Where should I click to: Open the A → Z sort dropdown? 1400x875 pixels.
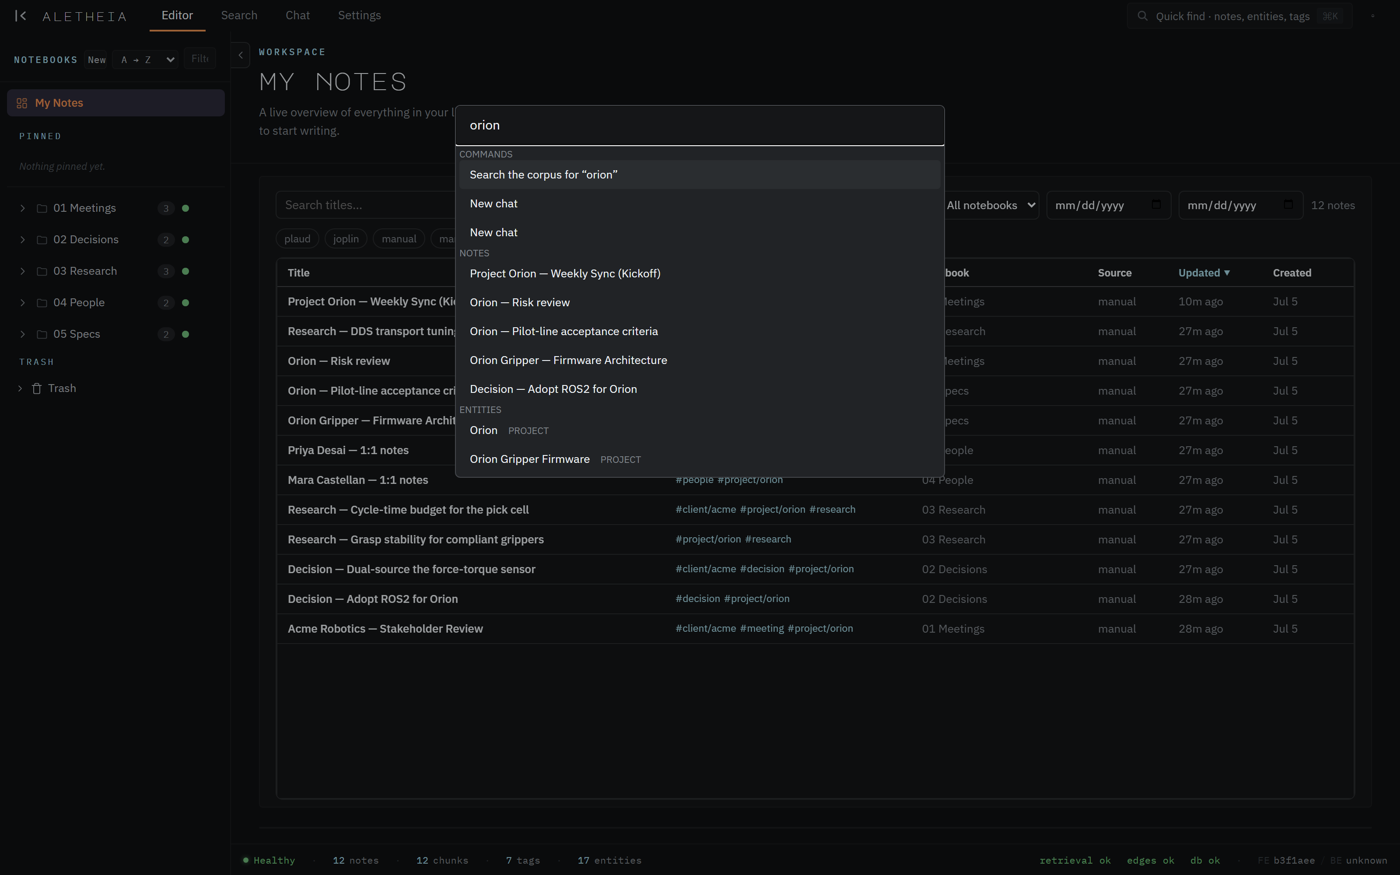pyautogui.click(x=145, y=59)
